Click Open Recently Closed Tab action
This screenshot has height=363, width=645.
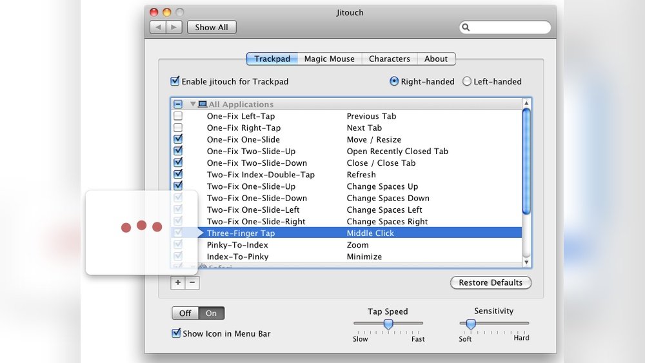397,151
